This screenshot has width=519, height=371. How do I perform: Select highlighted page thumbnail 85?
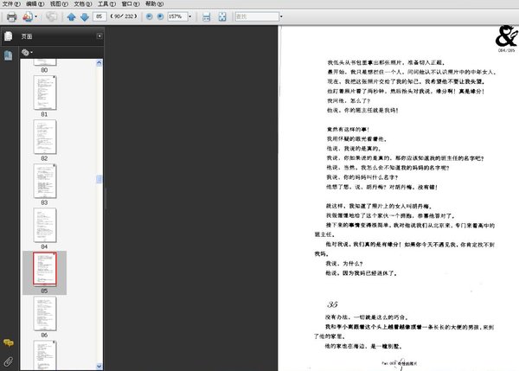pos(45,269)
